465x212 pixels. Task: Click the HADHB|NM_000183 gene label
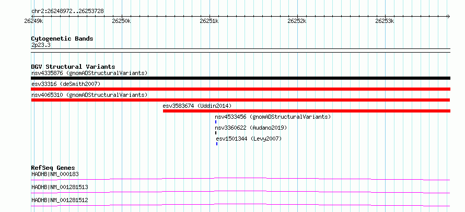pos(55,174)
